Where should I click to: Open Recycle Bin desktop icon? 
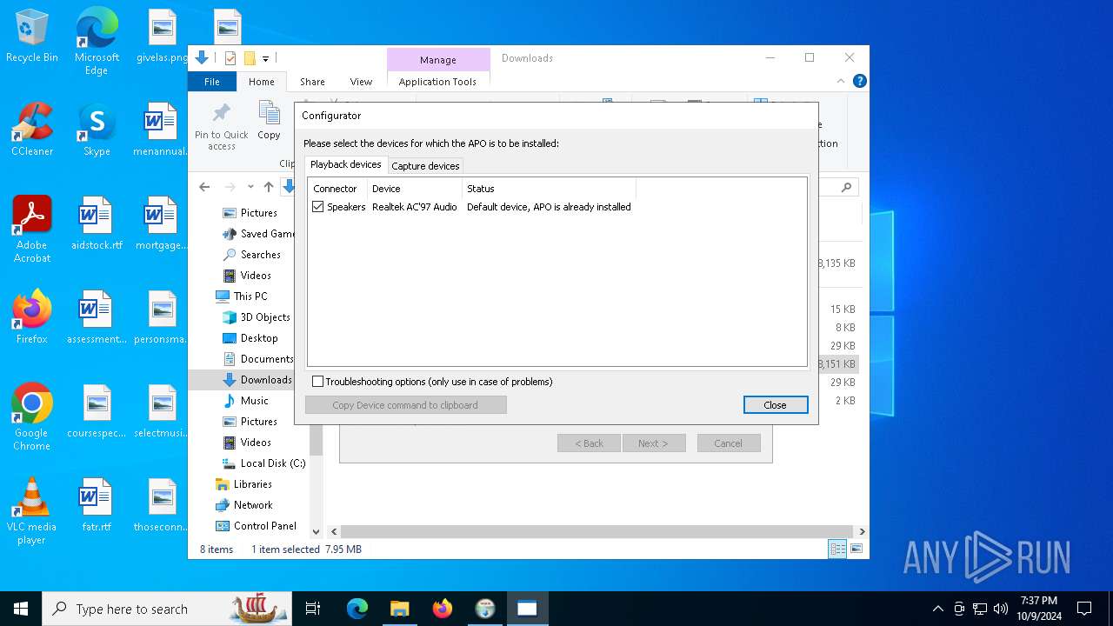[32, 37]
